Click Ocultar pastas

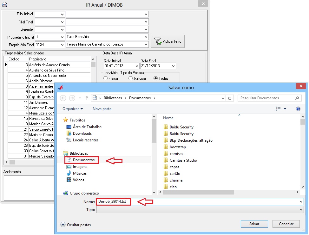76,225
